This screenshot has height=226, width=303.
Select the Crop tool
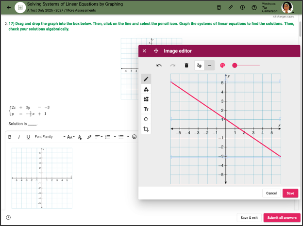146,129
